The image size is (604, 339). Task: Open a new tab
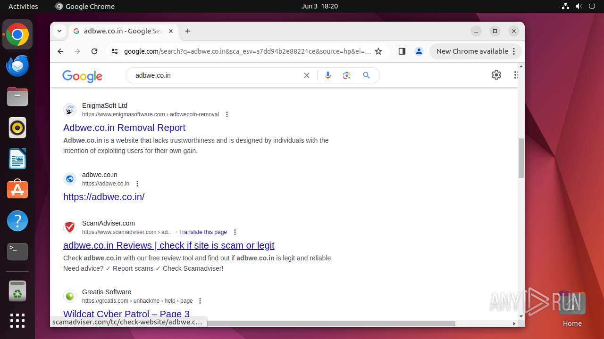coord(188,31)
